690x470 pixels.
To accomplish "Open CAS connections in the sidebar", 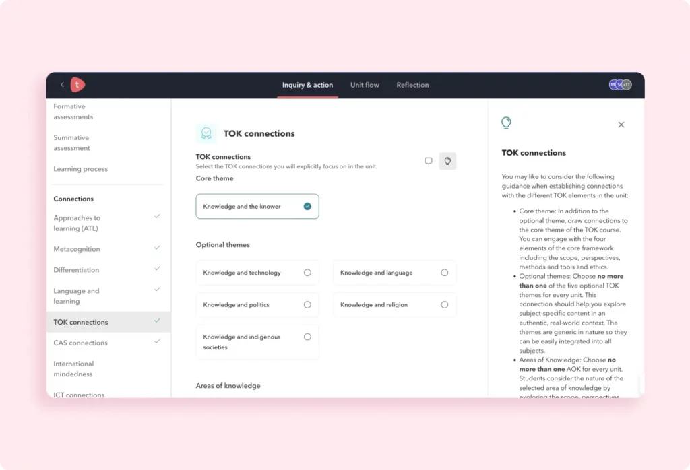I will (x=80, y=343).
